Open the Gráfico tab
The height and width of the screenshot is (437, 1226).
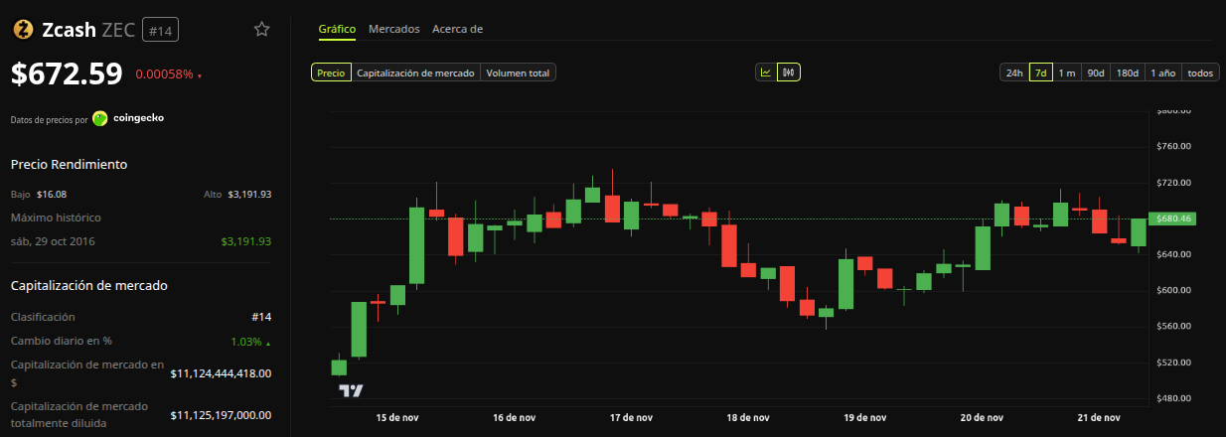point(337,29)
